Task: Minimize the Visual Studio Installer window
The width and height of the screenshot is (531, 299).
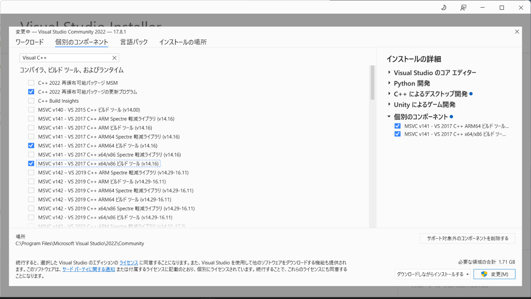Action: click(482, 8)
